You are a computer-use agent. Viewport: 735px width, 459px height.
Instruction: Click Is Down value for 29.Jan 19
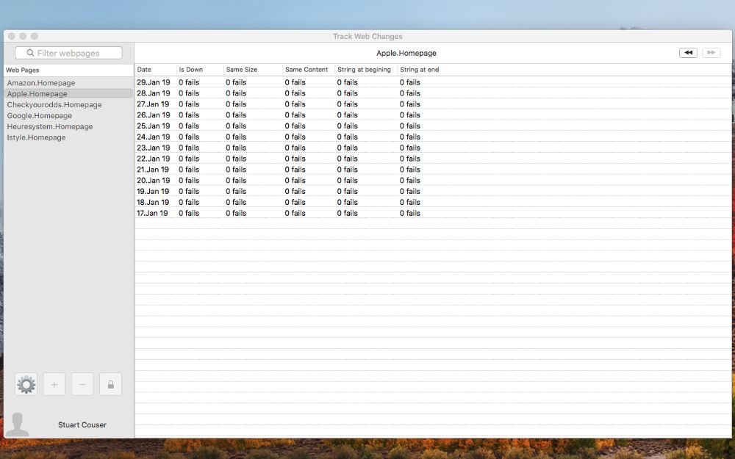pyautogui.click(x=189, y=82)
